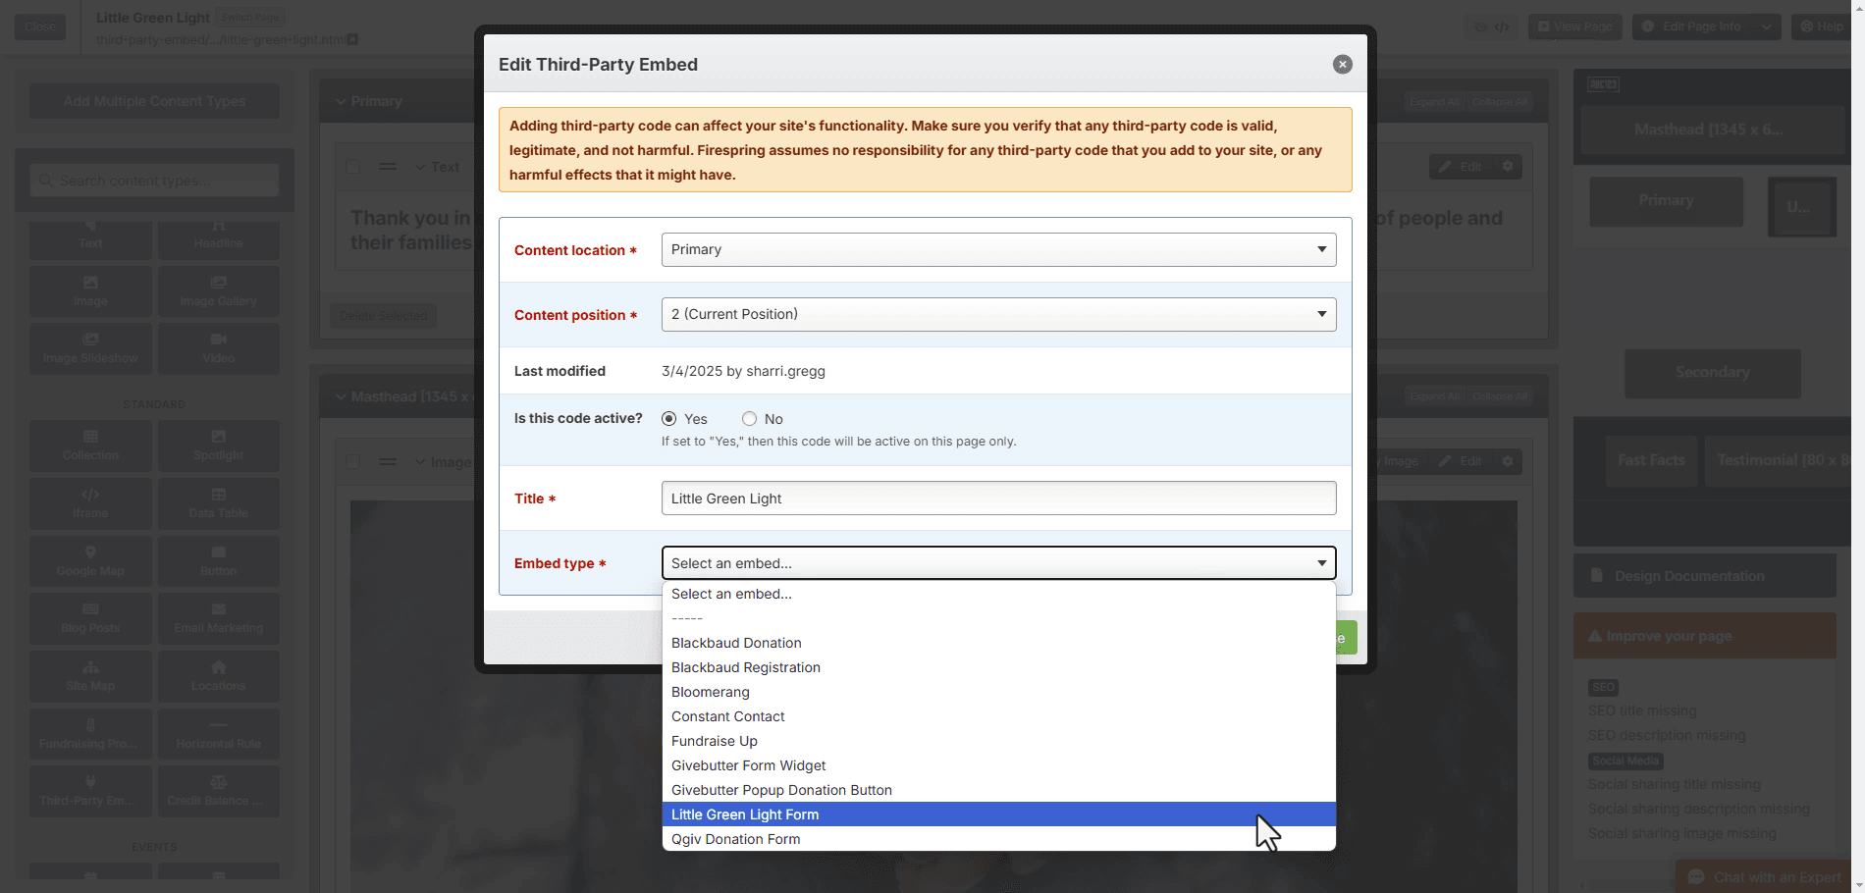Image resolution: width=1865 pixels, height=893 pixels.
Task: Select the Collection content type tile
Action: pos(90,446)
